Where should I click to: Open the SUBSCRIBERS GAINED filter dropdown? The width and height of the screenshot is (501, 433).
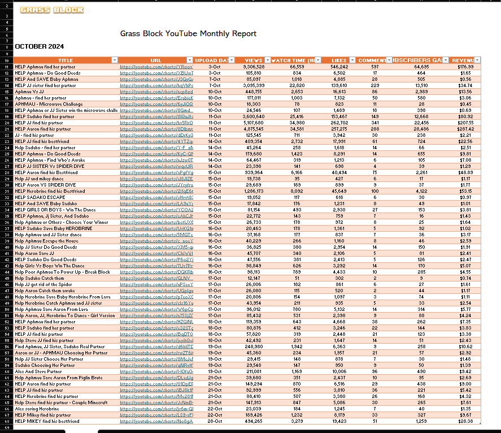(x=446, y=60)
